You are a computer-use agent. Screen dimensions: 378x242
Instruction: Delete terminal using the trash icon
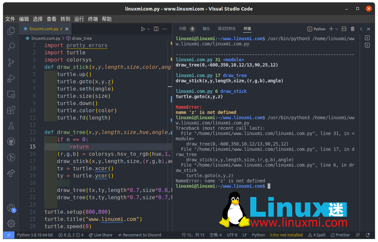point(352,29)
